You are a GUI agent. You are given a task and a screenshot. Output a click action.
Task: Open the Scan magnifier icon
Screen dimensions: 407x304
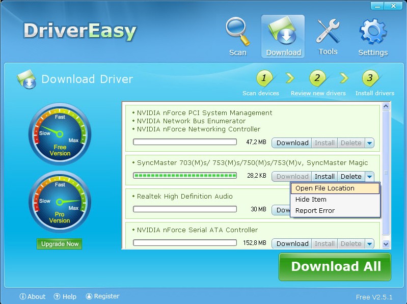point(237,32)
